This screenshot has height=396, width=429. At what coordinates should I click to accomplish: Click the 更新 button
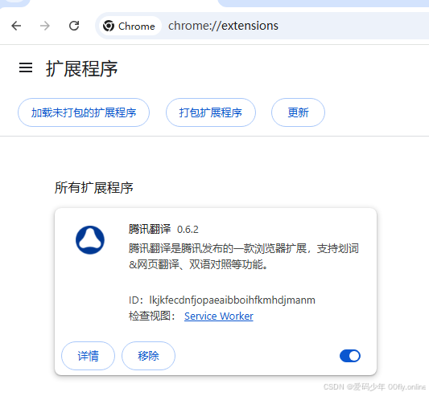pos(299,112)
